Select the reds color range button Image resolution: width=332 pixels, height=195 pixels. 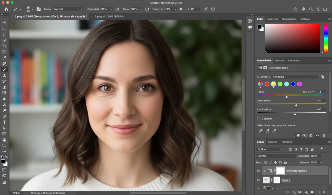point(267,84)
